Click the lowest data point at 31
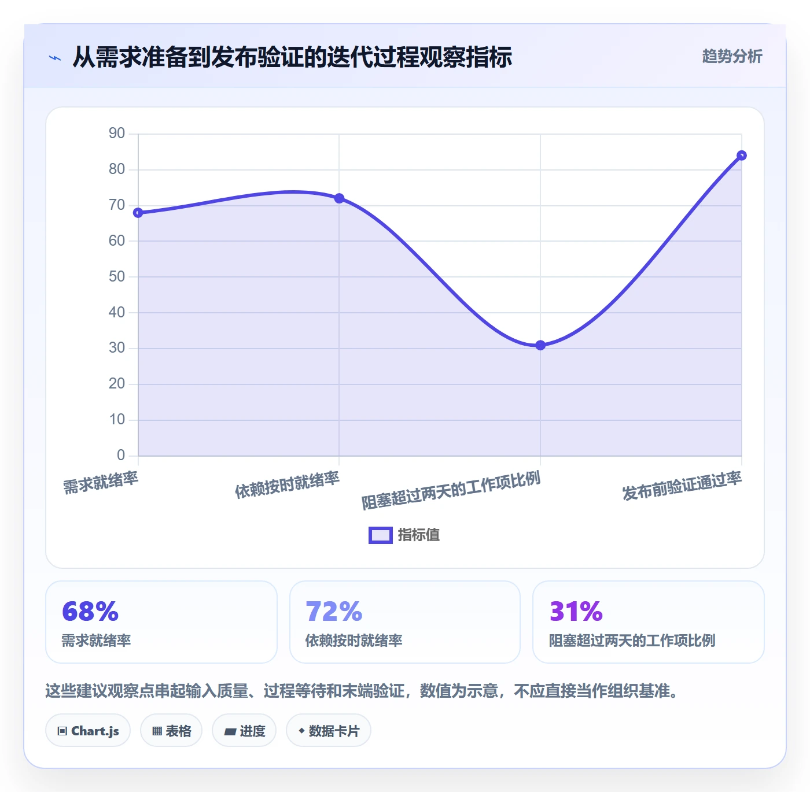 point(540,345)
